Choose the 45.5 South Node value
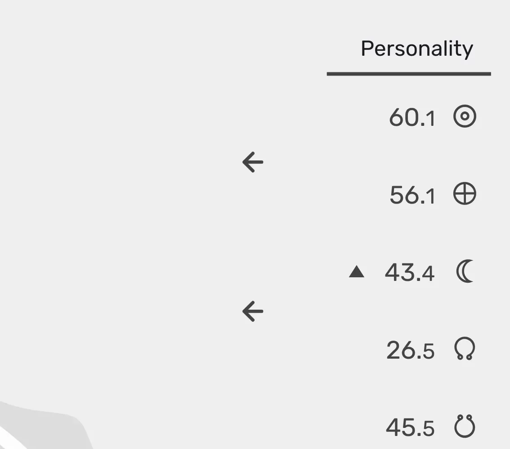Screen dimensions: 510x449 click(410, 427)
